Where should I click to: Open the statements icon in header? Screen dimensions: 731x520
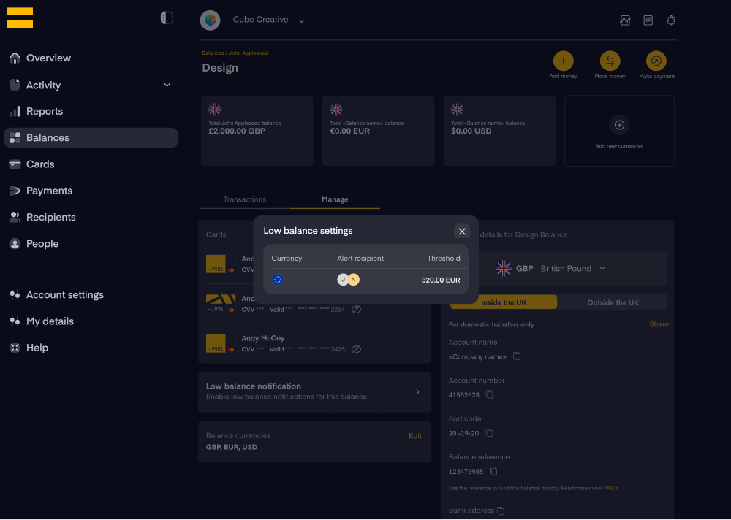[x=648, y=20]
